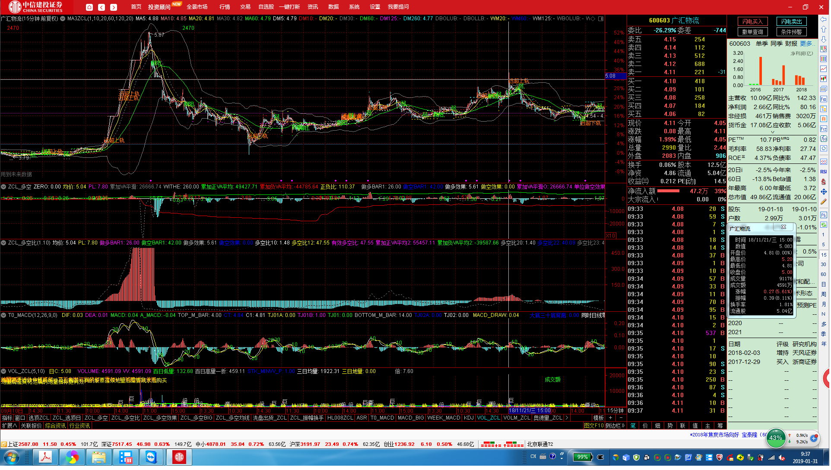The width and height of the screenshot is (831, 470).
Task: Click the 闪电卖出 button
Action: (x=791, y=22)
